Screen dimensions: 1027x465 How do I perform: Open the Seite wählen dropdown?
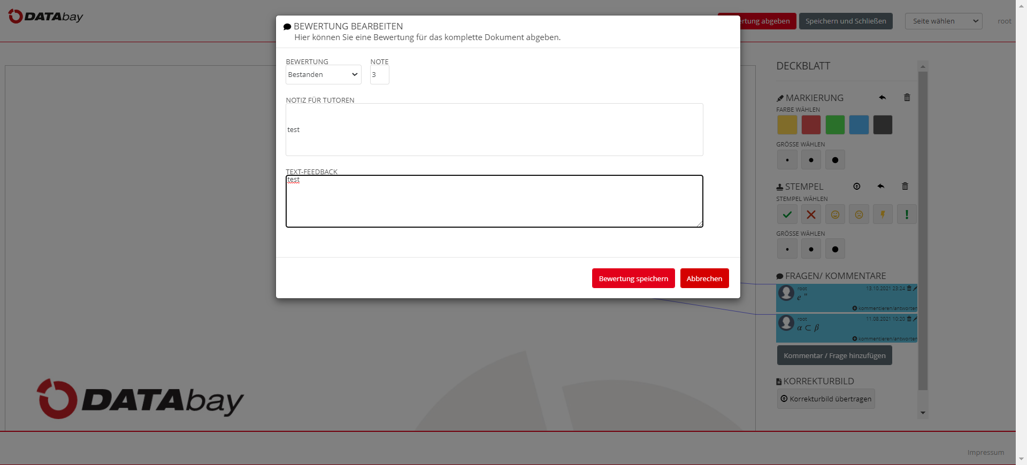click(x=944, y=21)
